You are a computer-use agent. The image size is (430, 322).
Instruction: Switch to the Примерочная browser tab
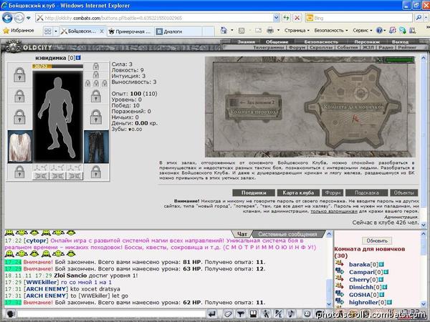point(130,31)
